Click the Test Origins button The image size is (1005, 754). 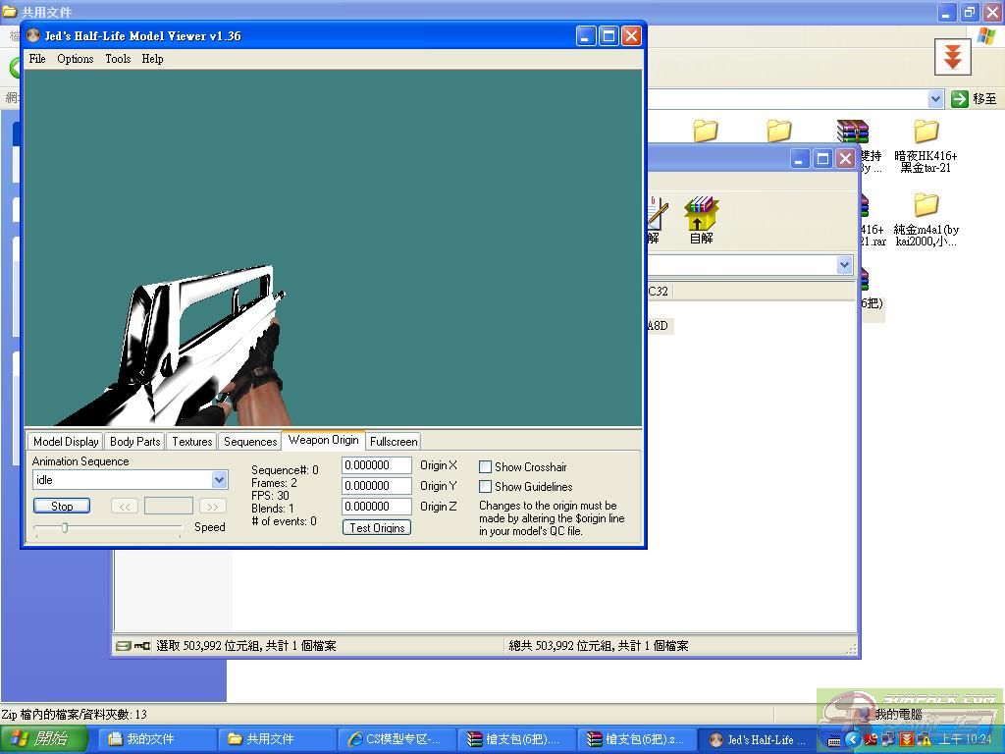(x=377, y=528)
